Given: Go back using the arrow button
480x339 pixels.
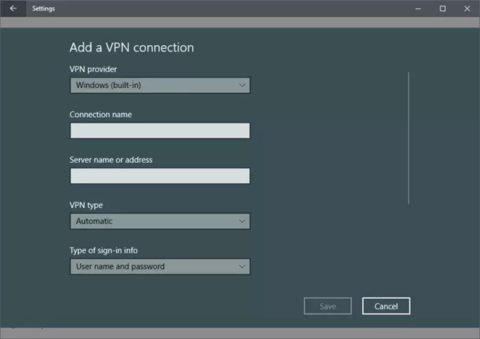Looking at the screenshot, I should click(x=13, y=9).
